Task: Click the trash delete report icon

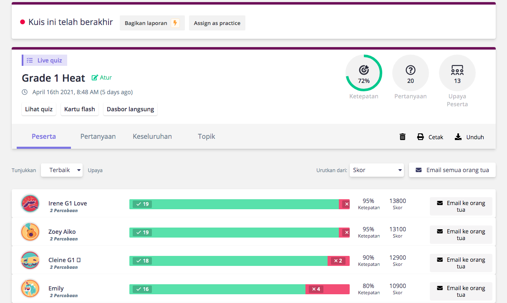Action: tap(403, 137)
